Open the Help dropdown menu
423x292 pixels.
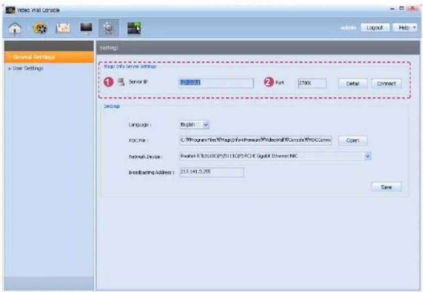[x=405, y=27]
